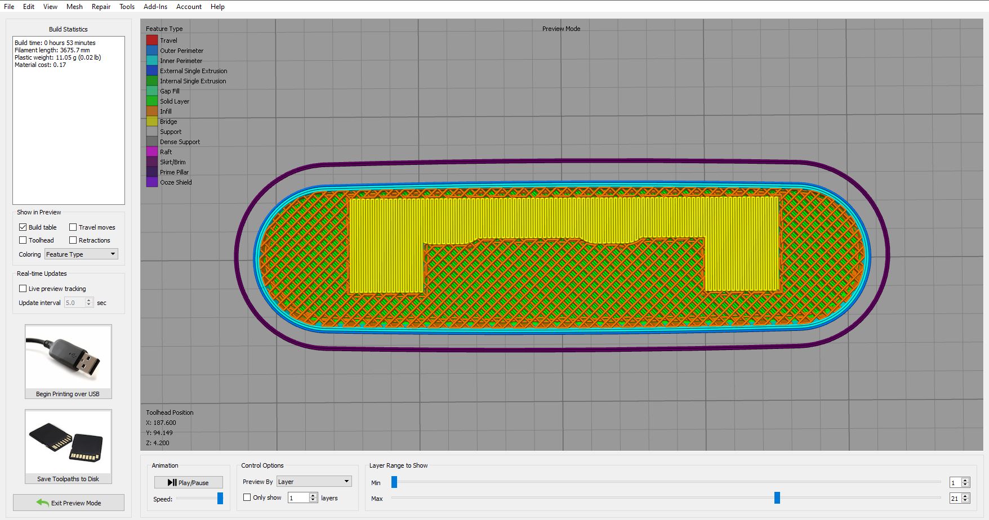Enable Live preview tracking checkbox
The width and height of the screenshot is (989, 520).
click(x=23, y=289)
